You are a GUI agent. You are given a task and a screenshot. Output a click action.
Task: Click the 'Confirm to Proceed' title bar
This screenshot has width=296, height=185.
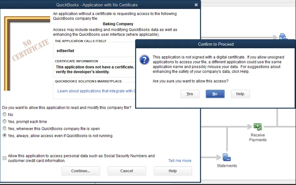215,44
